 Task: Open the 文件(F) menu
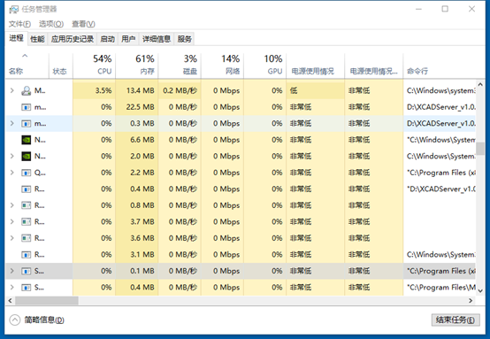click(19, 24)
